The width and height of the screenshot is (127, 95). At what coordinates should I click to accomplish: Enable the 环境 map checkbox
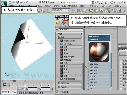pyautogui.click(x=121, y=61)
